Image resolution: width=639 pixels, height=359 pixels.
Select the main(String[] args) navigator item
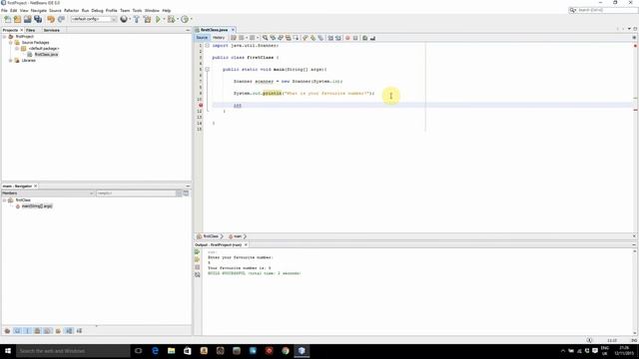coord(37,206)
